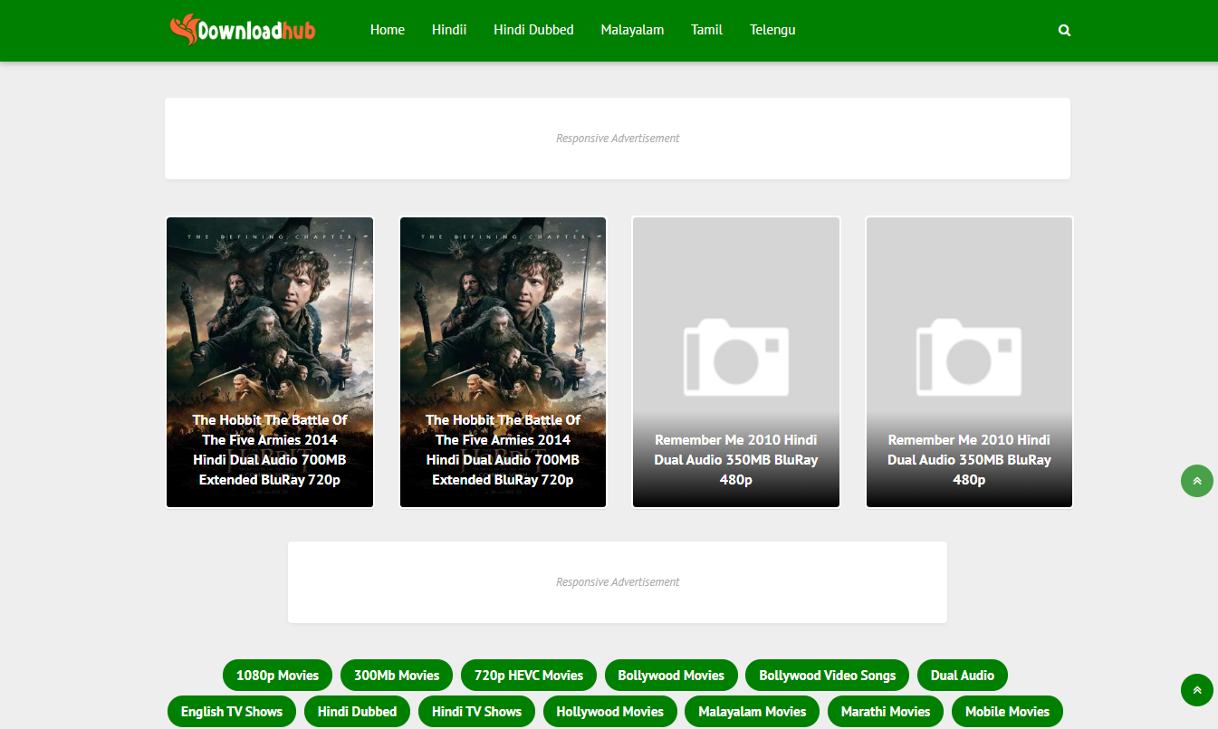
Task: Click the dark green scroll-to-top button
Action: pos(1197,690)
